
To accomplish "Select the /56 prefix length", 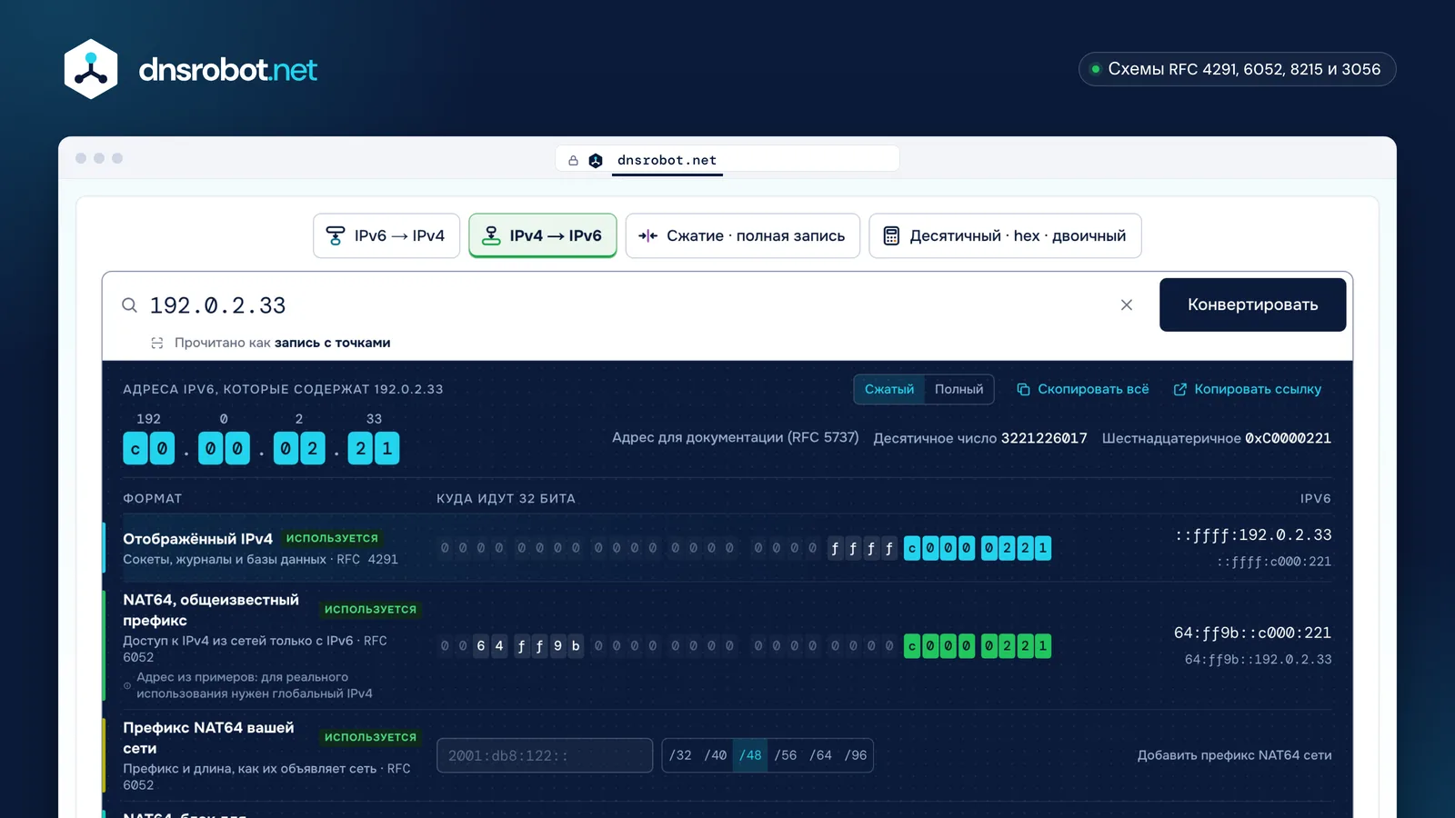I will (x=786, y=755).
